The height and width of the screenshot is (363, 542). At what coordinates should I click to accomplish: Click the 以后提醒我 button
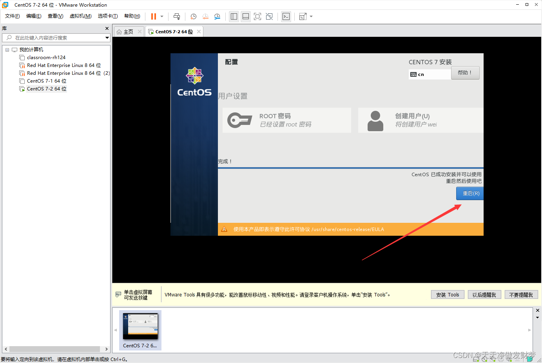coord(484,295)
